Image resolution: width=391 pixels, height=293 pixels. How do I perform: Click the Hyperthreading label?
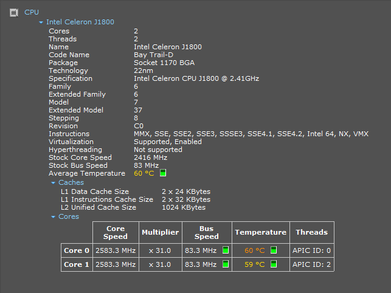[75, 150]
